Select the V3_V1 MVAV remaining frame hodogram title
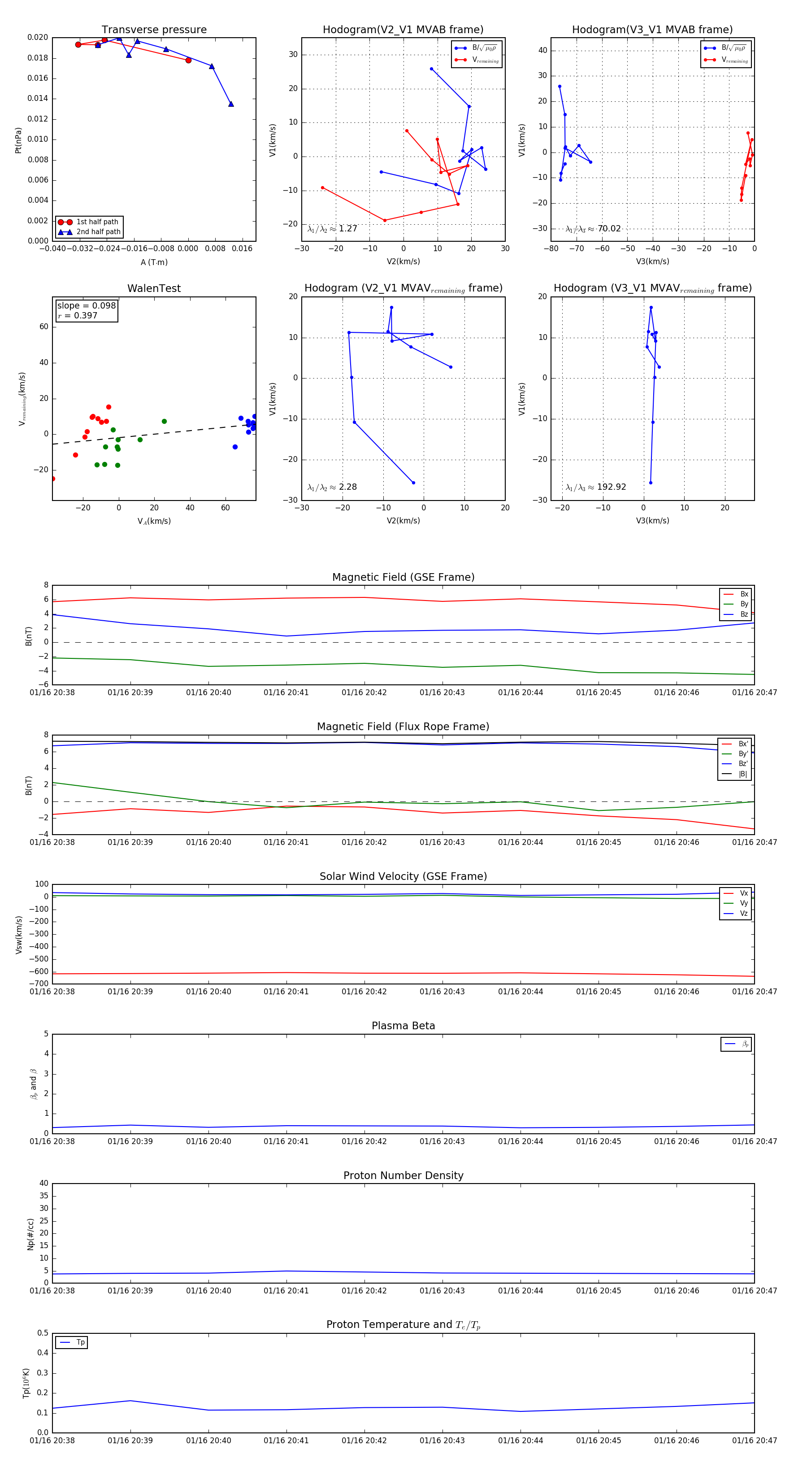807x1480 pixels. click(652, 288)
